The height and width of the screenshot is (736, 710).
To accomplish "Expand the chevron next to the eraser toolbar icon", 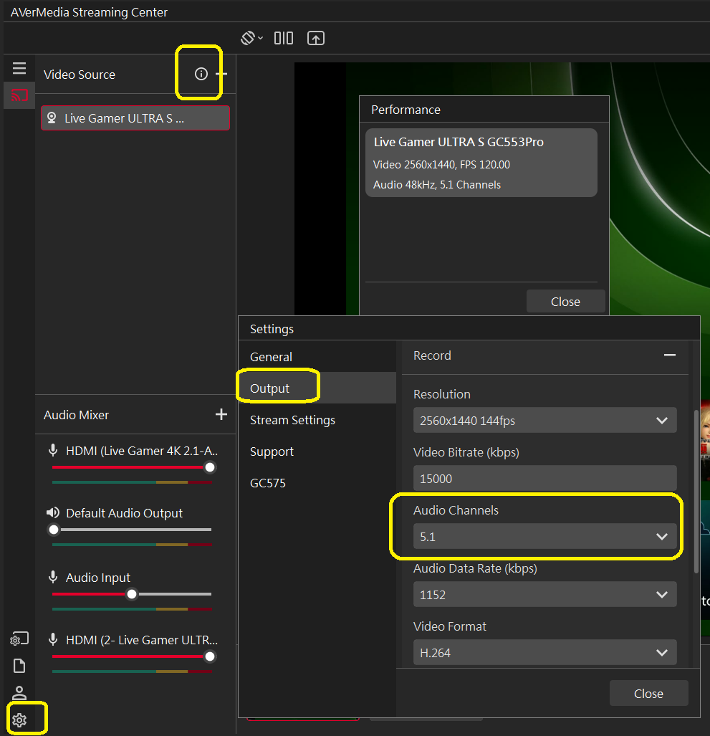I will (260, 38).
